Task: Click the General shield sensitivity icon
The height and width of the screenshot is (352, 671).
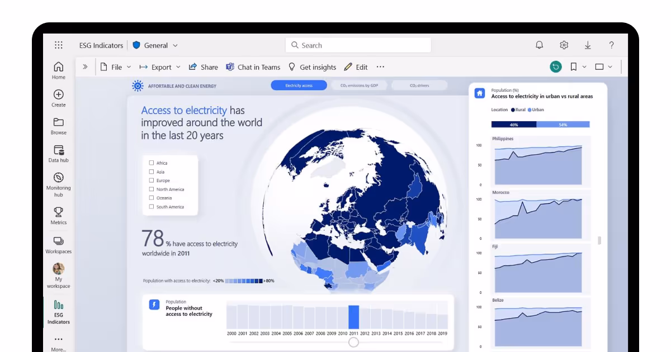Action: (136, 45)
